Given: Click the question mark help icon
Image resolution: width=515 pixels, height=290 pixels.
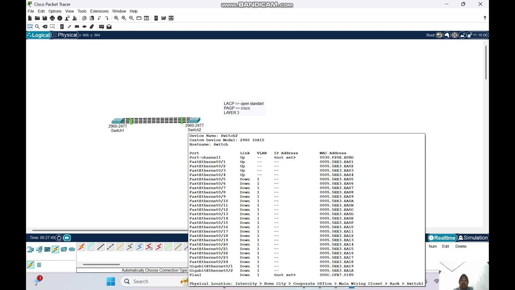Looking at the screenshot, I should 484,18.
